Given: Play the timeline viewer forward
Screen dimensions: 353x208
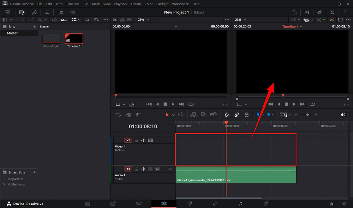Looking at the screenshot, I should (294, 104).
